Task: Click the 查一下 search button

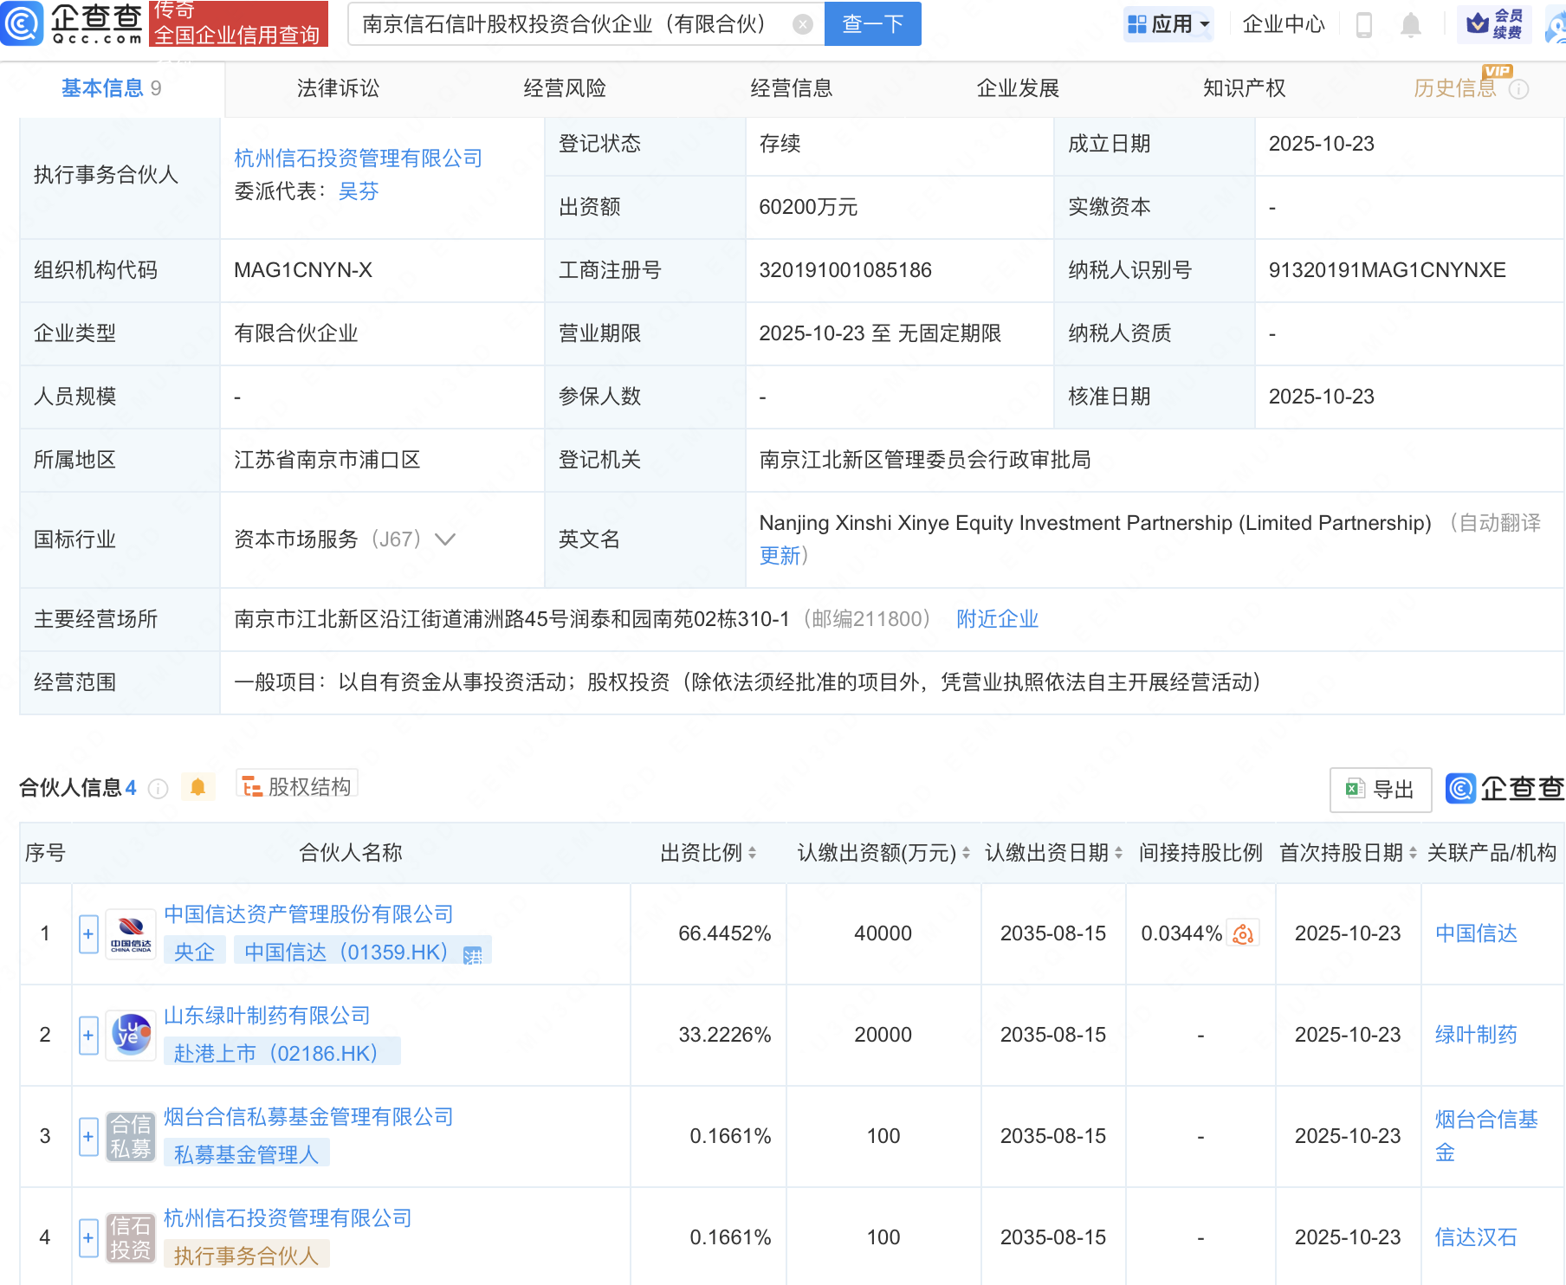Action: (x=872, y=24)
